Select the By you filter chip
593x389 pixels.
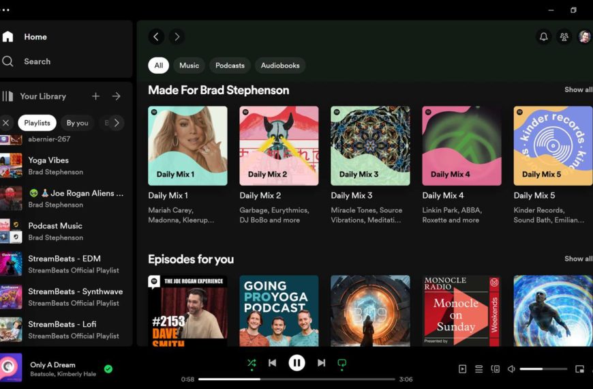[x=77, y=123]
